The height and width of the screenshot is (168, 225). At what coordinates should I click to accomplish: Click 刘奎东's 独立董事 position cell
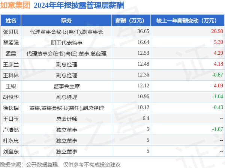pos(66,151)
